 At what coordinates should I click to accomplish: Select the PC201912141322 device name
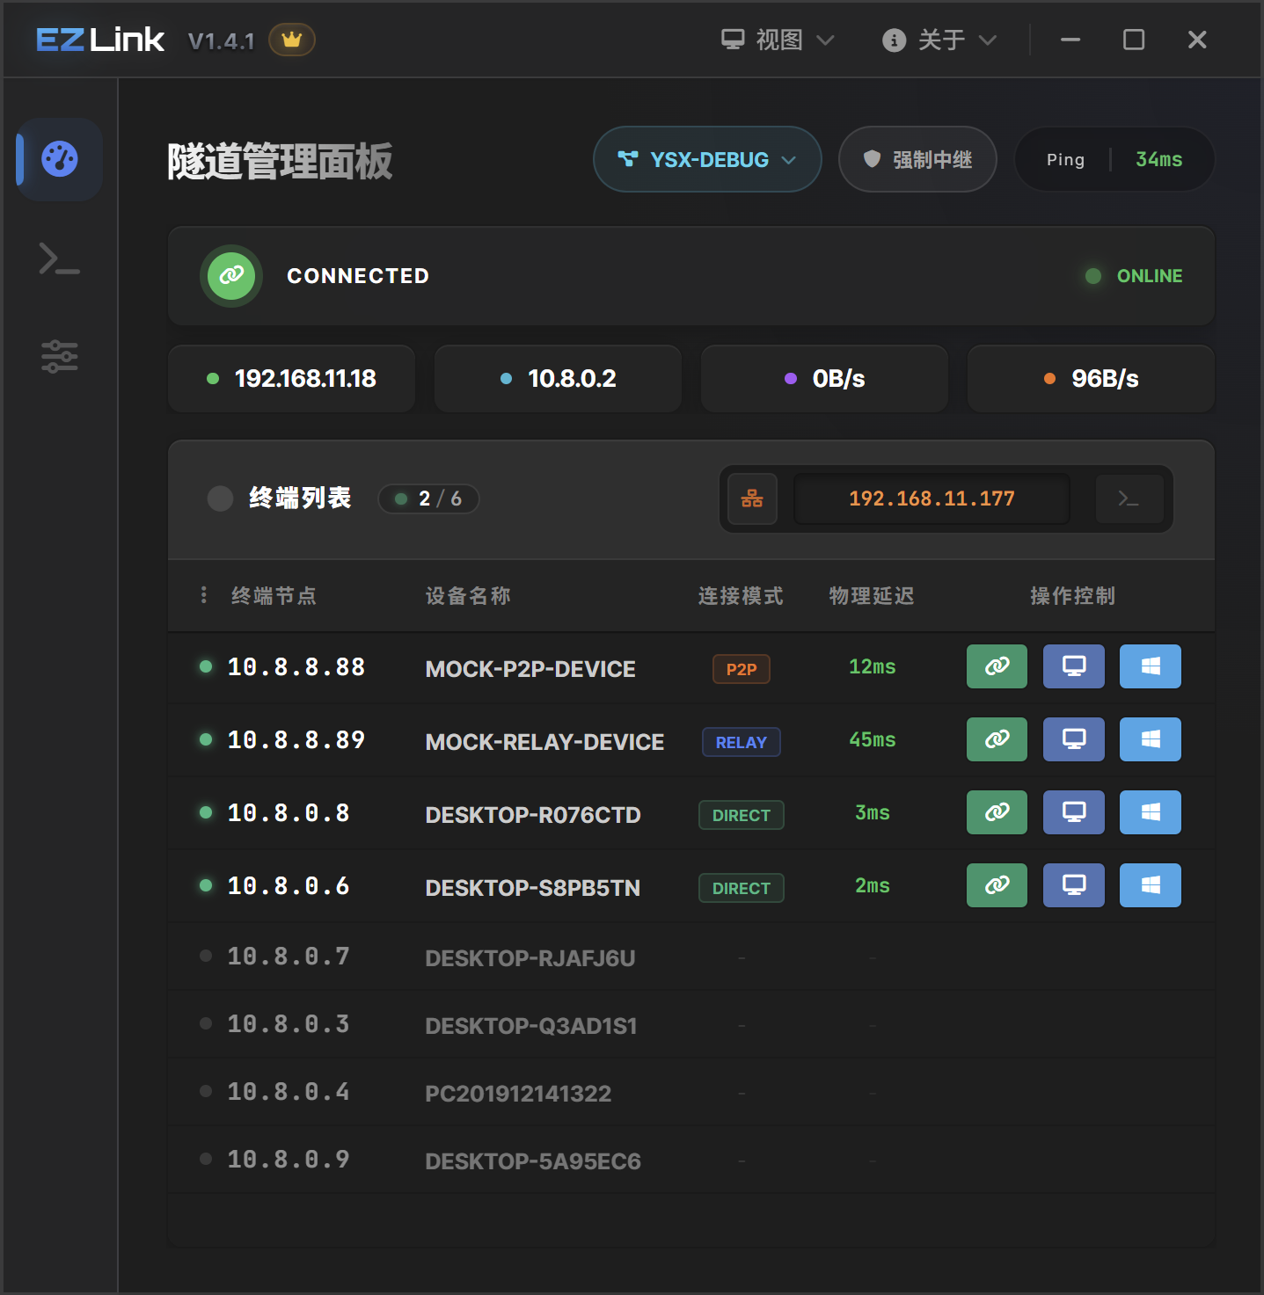point(518,1094)
